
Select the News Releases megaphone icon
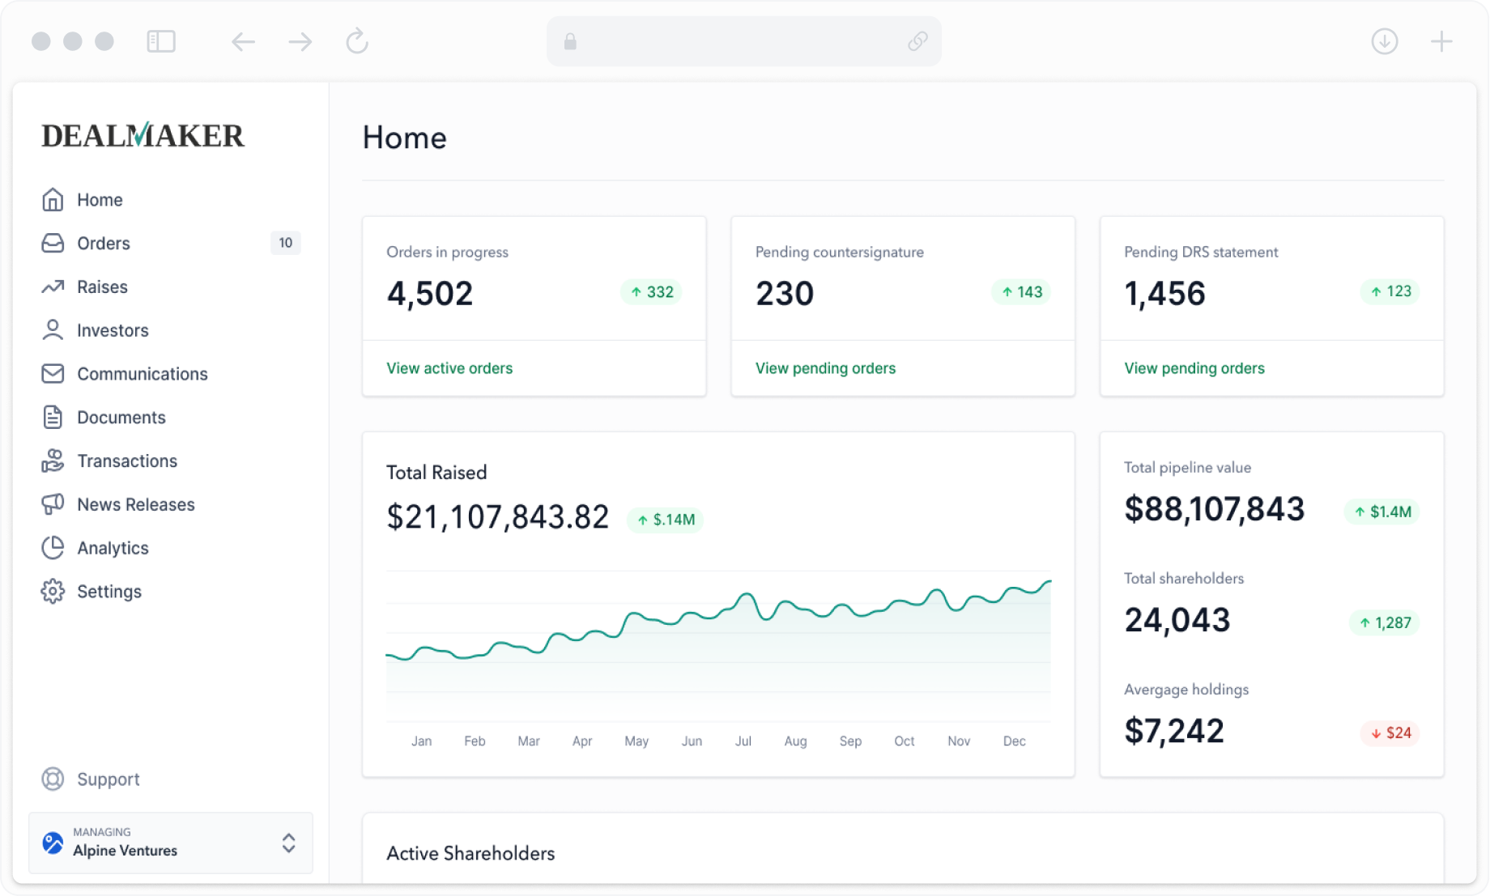click(x=53, y=504)
